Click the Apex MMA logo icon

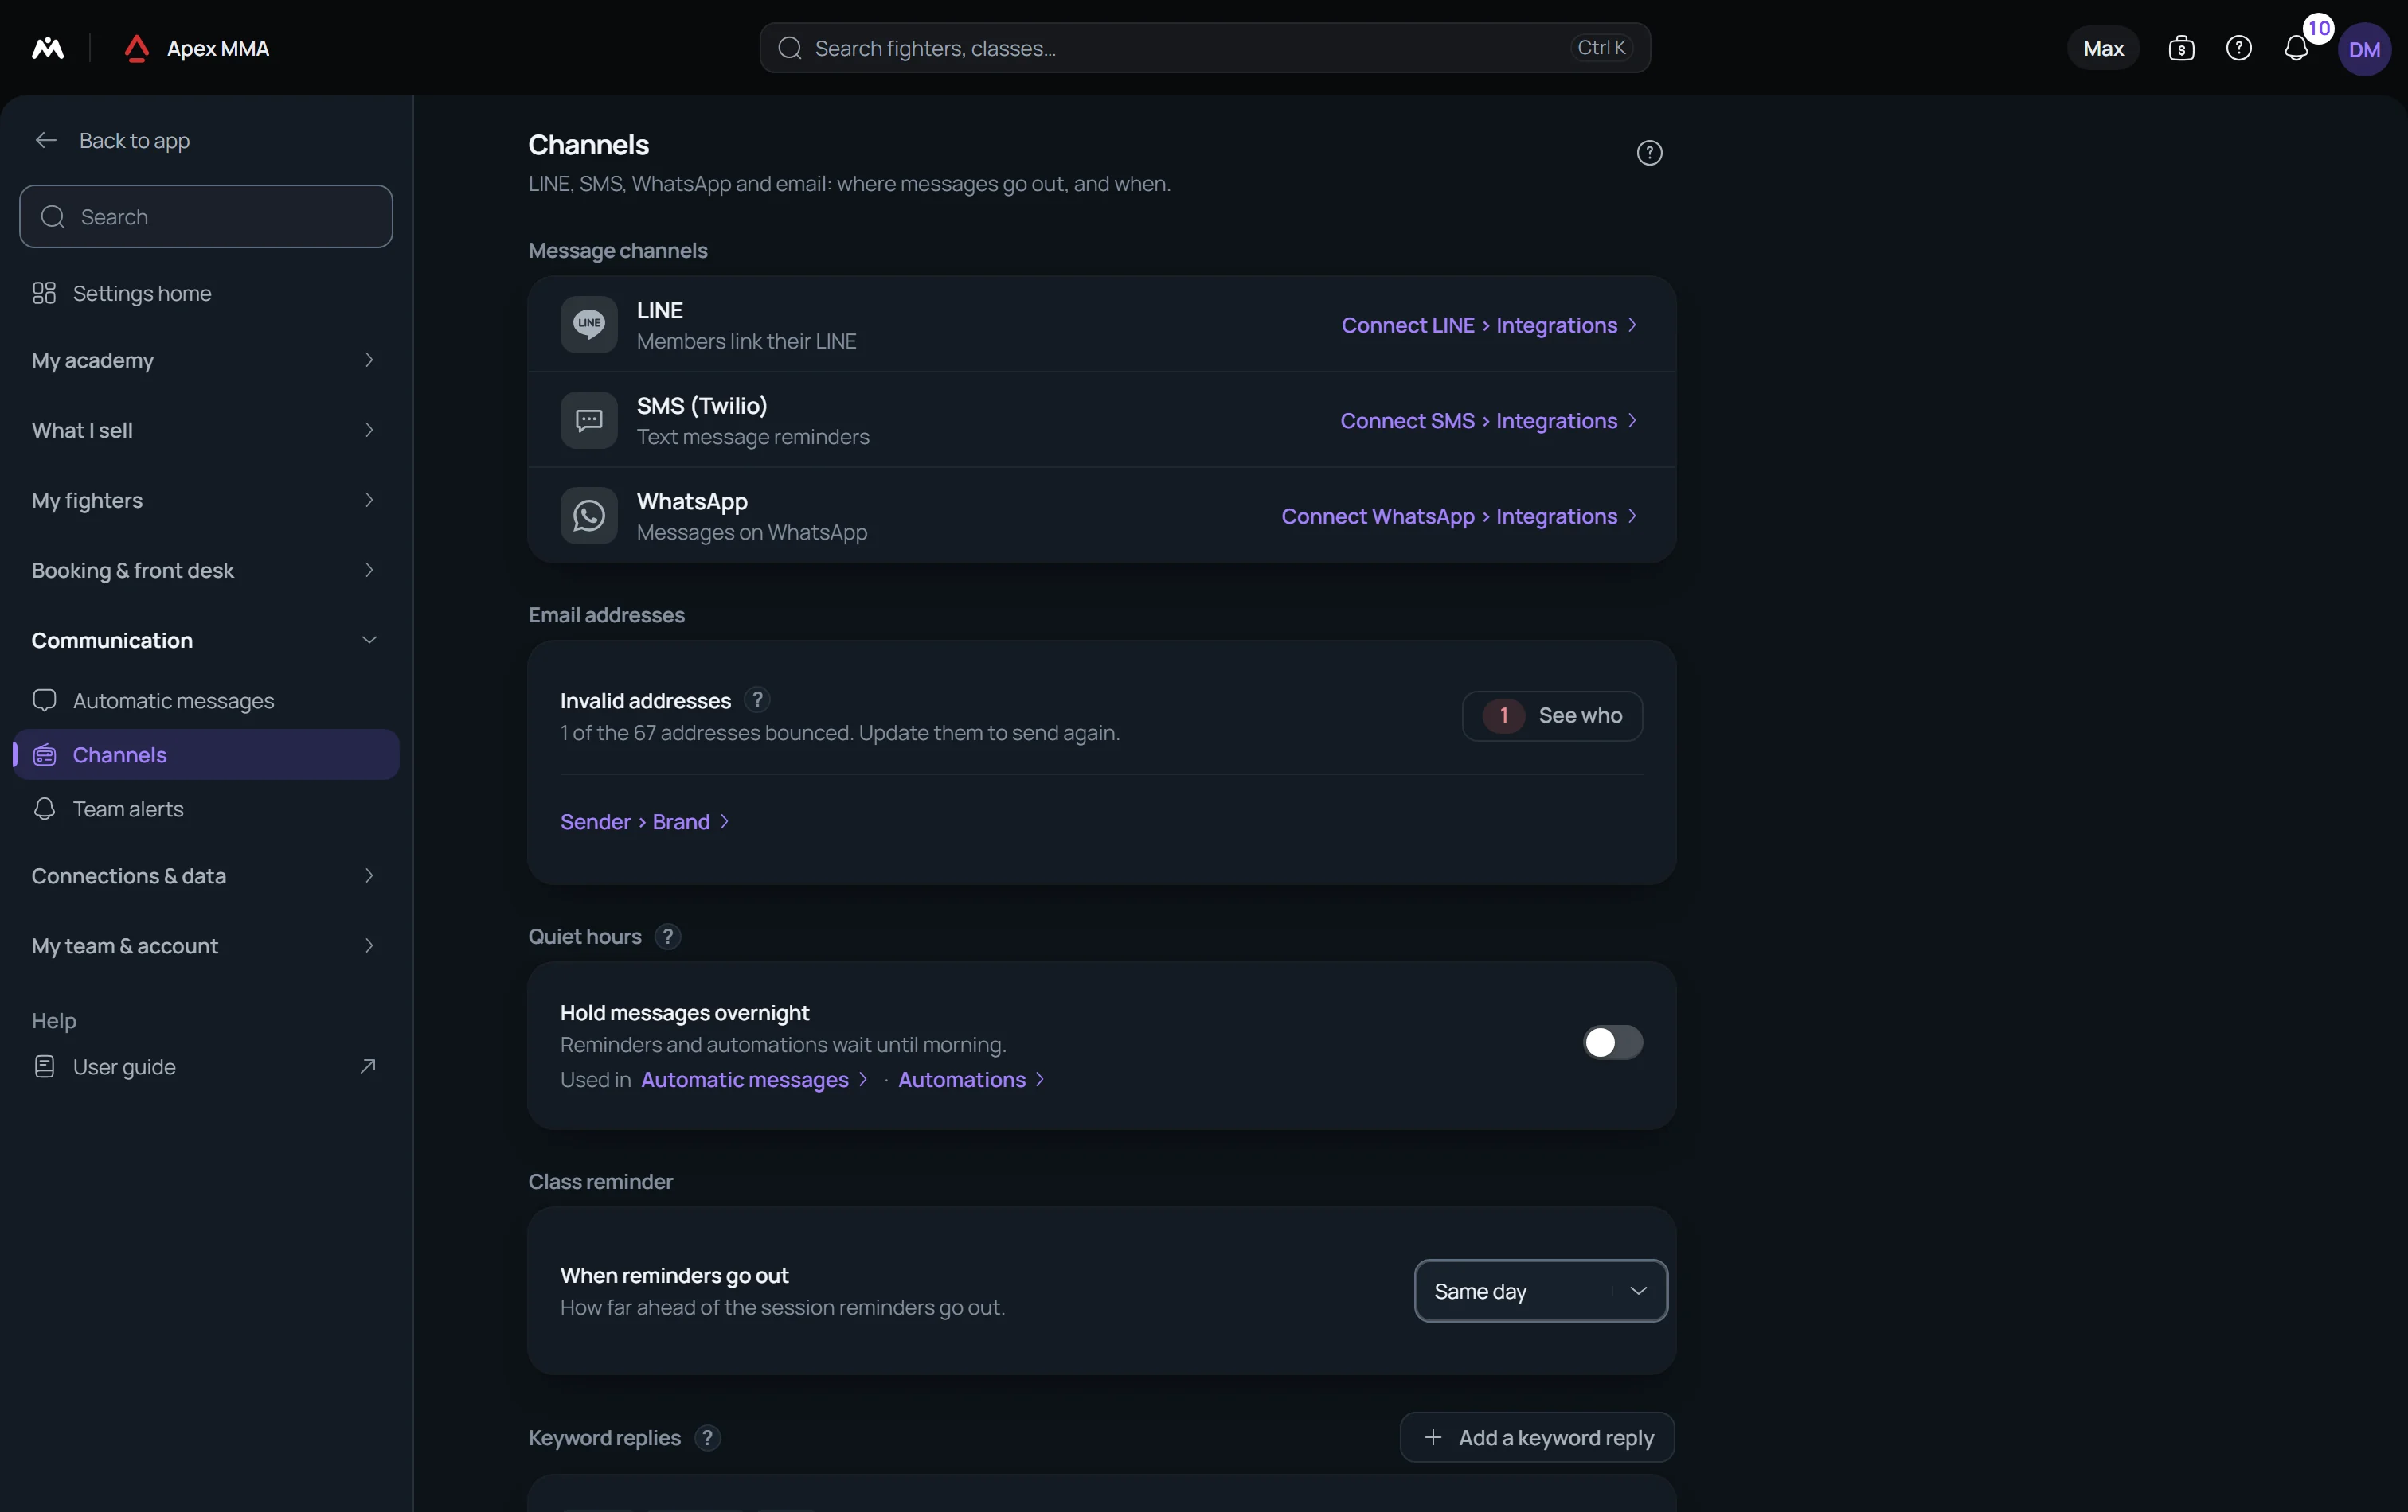point(137,48)
